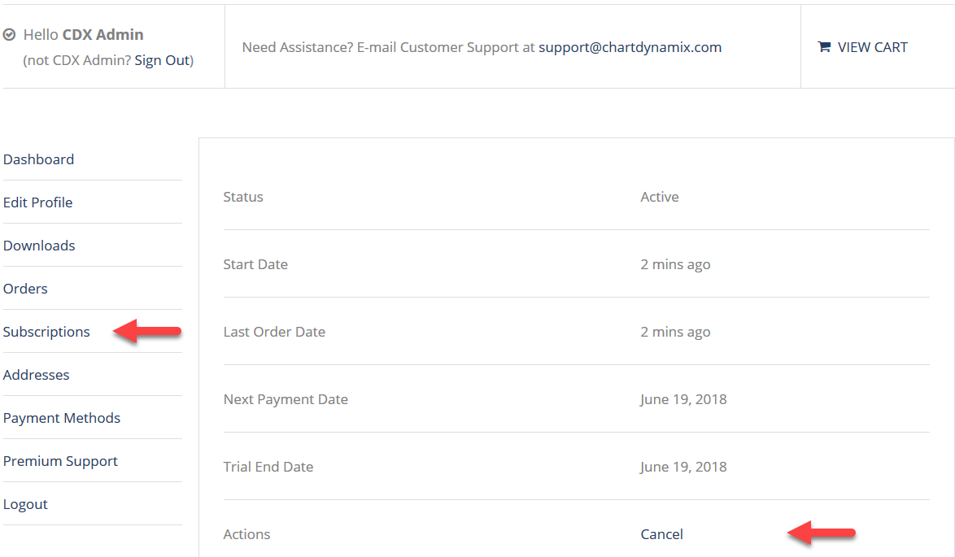
Task: Open the Premium Support page
Action: pyautogui.click(x=60, y=461)
